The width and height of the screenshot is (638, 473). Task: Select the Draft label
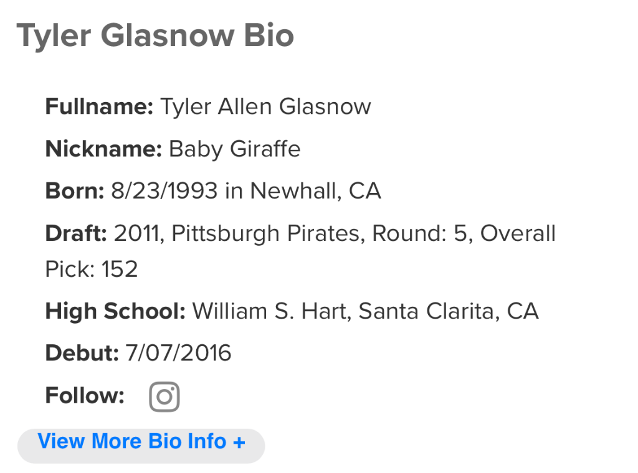[76, 233]
